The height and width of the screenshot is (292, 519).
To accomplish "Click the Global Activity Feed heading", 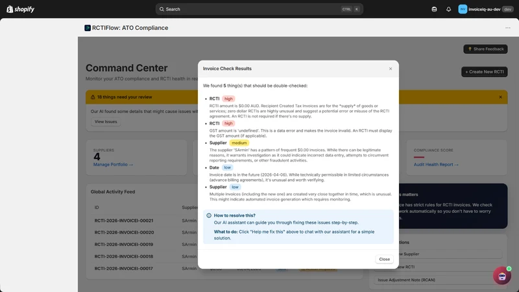I will 113,191.
